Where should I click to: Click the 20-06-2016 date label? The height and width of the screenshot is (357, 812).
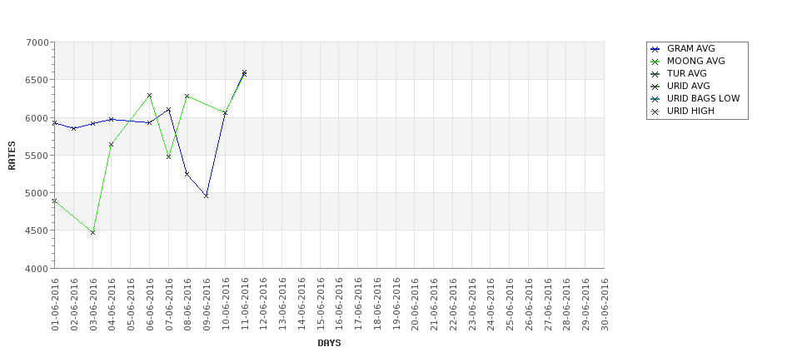(415, 305)
